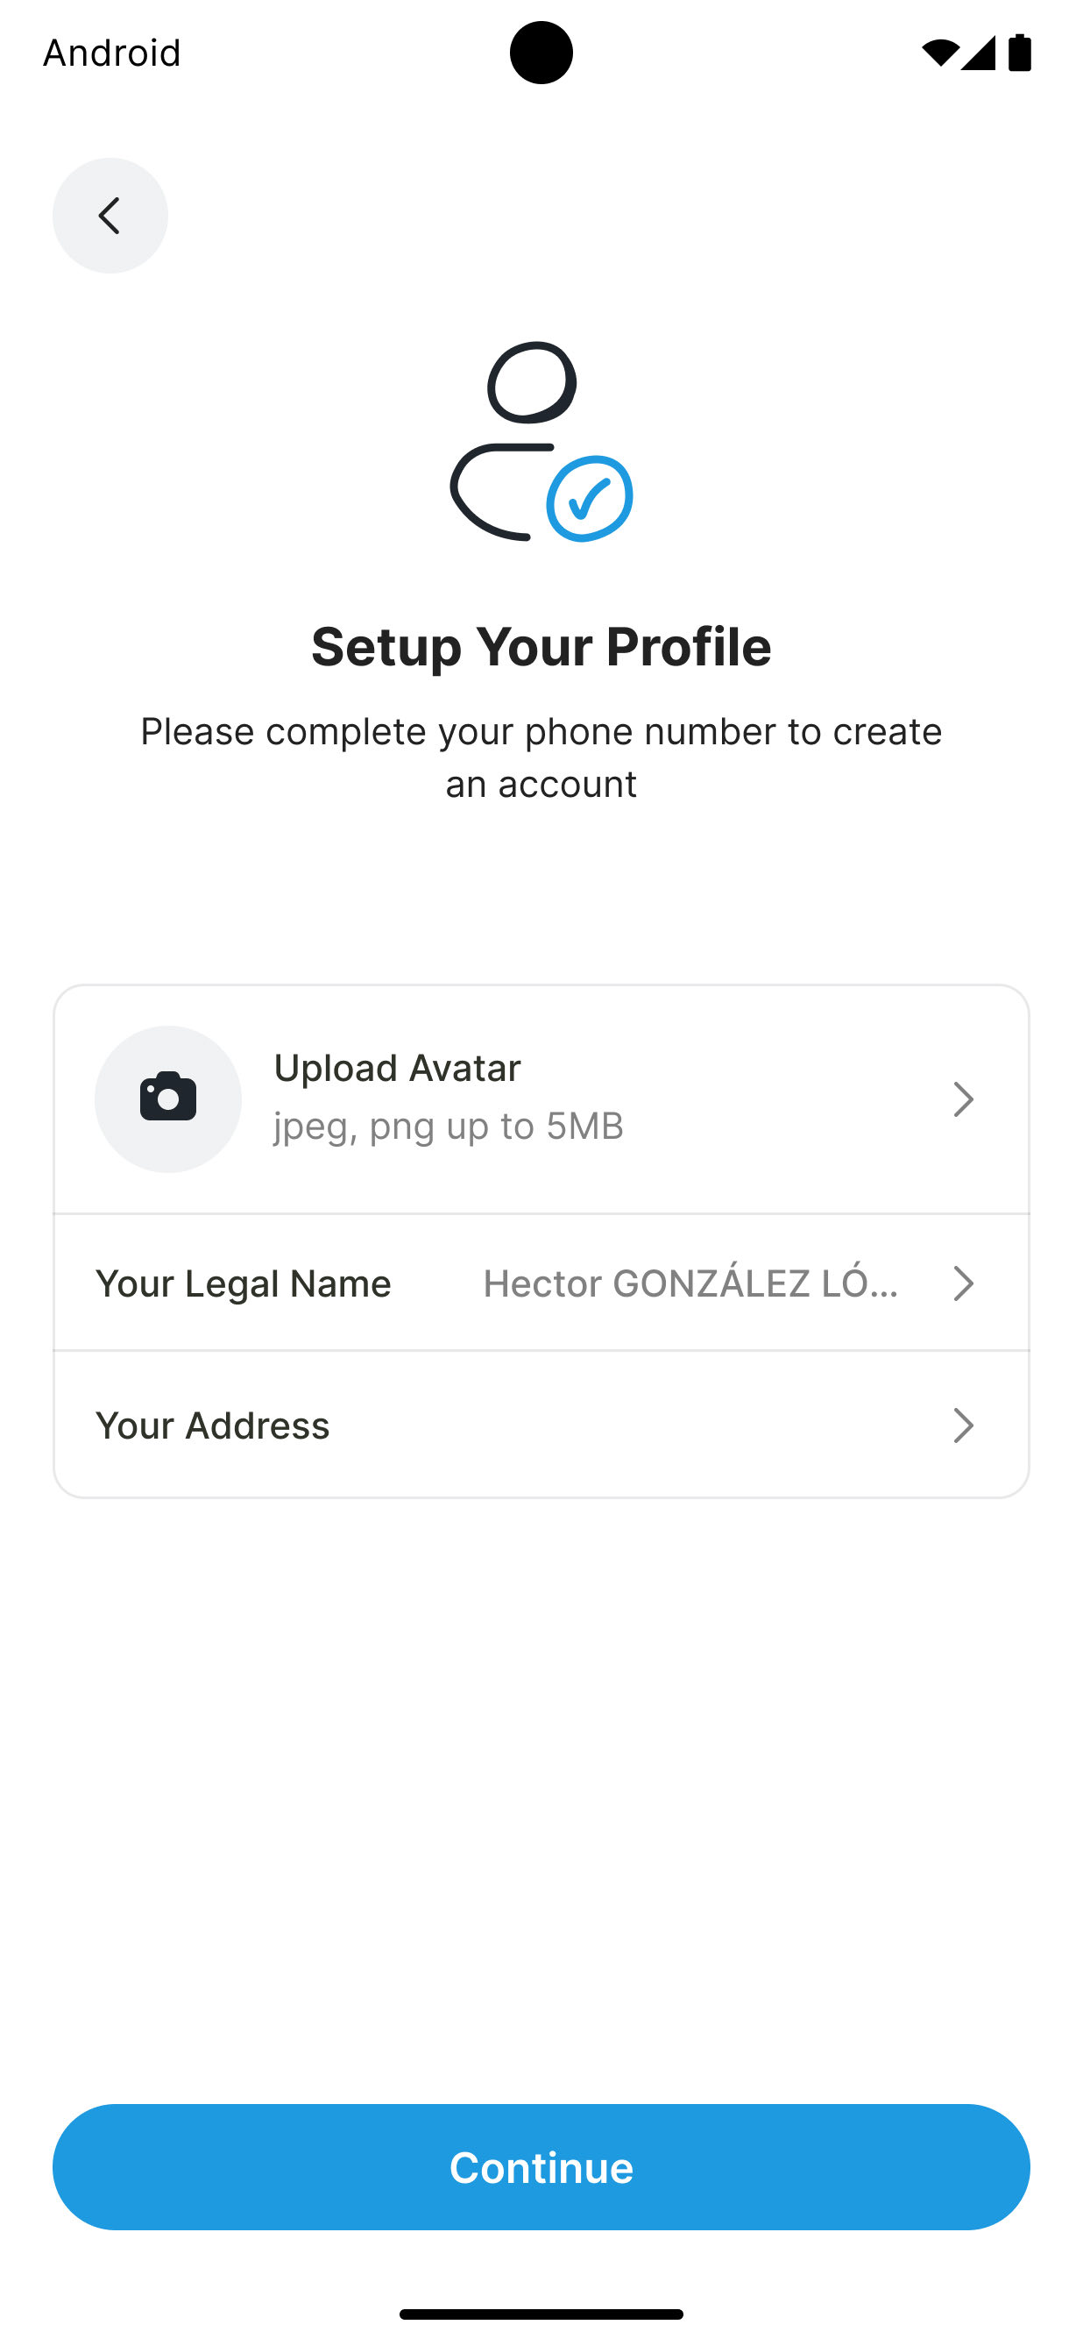Click the blue checkmark badge
The width and height of the screenshot is (1083, 2346).
pos(590,498)
